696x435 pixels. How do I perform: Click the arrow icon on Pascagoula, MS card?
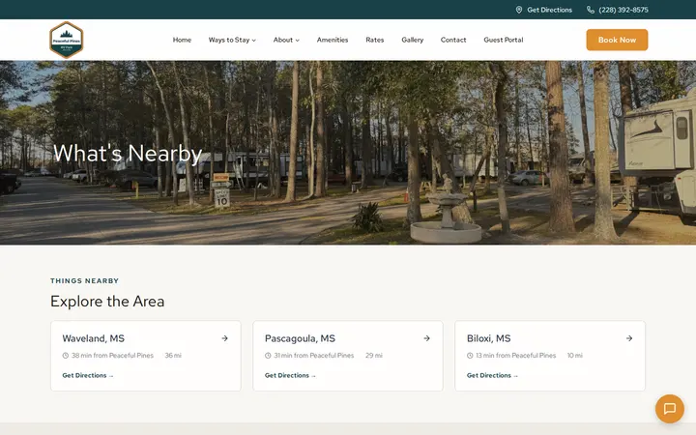[x=426, y=338]
